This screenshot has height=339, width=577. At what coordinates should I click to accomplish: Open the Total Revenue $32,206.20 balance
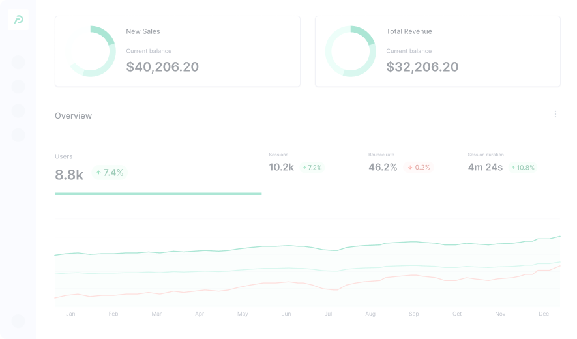click(422, 67)
